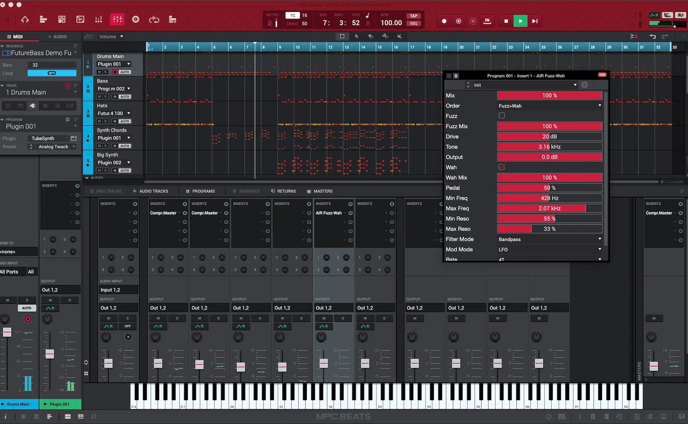
Task: Enable the Fuzz checkbox in AIR Fuzz-Wah
Action: tap(501, 116)
